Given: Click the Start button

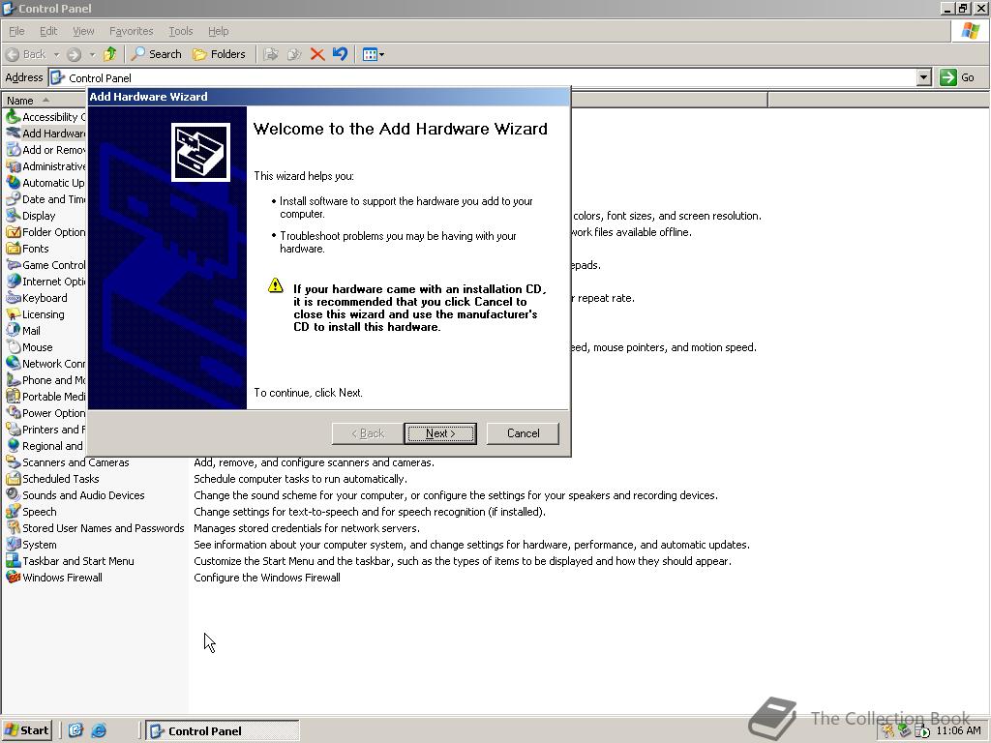Looking at the screenshot, I should click(26, 730).
